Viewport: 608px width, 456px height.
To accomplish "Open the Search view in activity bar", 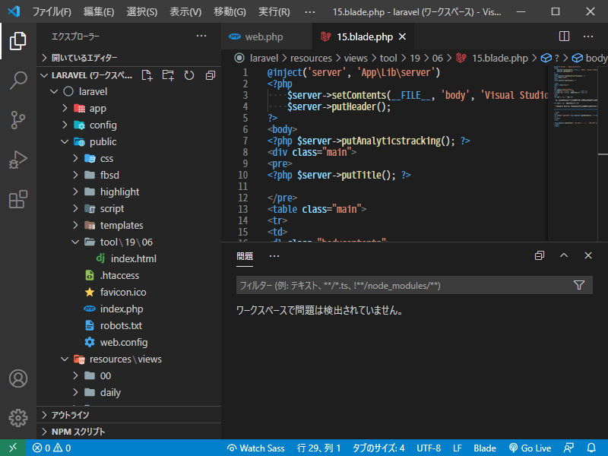I will click(x=18, y=80).
